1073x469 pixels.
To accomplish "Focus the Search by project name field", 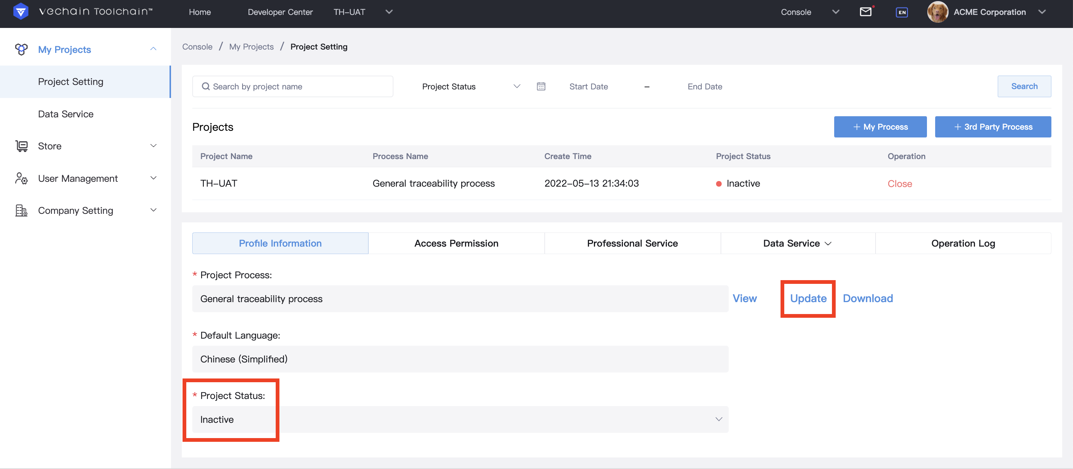I will (x=292, y=86).
